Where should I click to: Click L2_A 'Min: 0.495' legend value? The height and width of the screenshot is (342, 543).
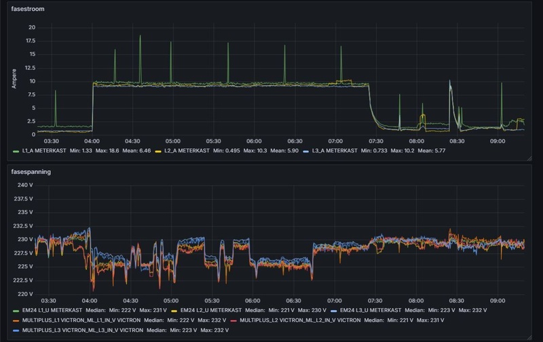click(227, 150)
